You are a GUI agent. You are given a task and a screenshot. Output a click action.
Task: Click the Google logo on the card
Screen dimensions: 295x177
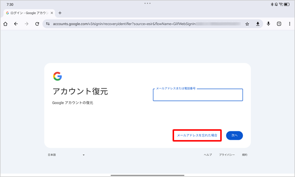coord(58,76)
